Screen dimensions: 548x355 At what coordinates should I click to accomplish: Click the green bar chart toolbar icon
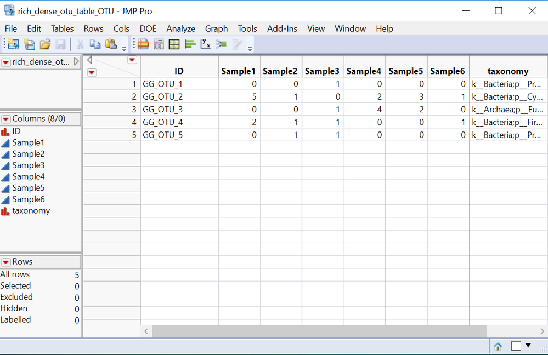[x=189, y=44]
